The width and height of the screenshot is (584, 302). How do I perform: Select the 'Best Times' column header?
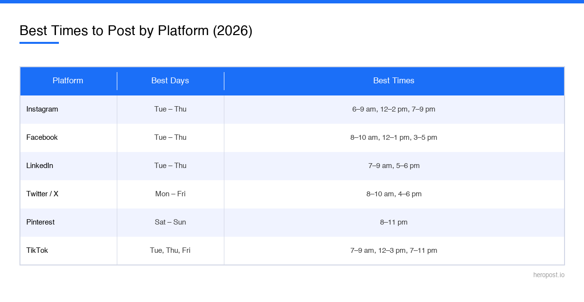(x=394, y=81)
